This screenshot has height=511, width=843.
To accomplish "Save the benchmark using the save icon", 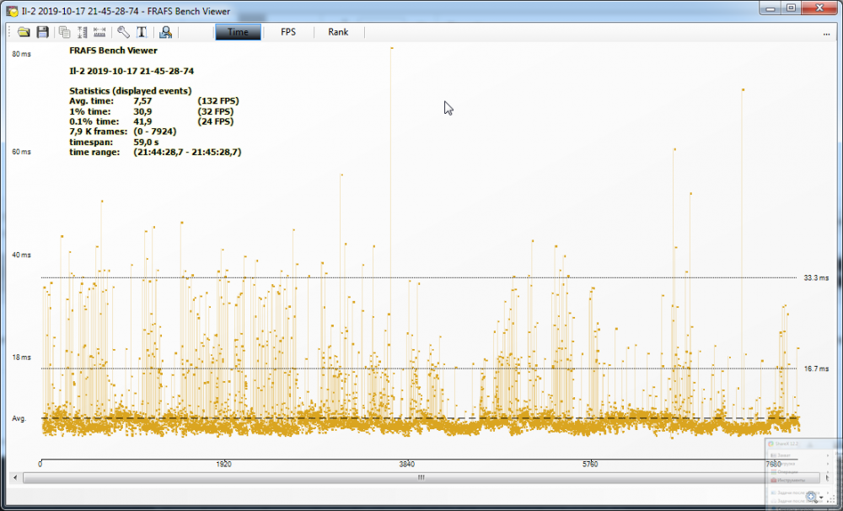I will [x=42, y=32].
